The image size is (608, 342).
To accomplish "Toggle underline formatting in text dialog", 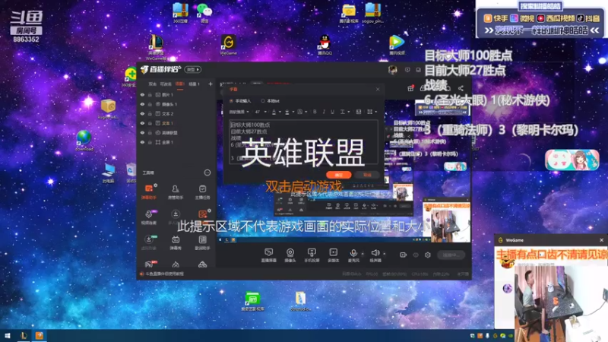I will 332,112.
